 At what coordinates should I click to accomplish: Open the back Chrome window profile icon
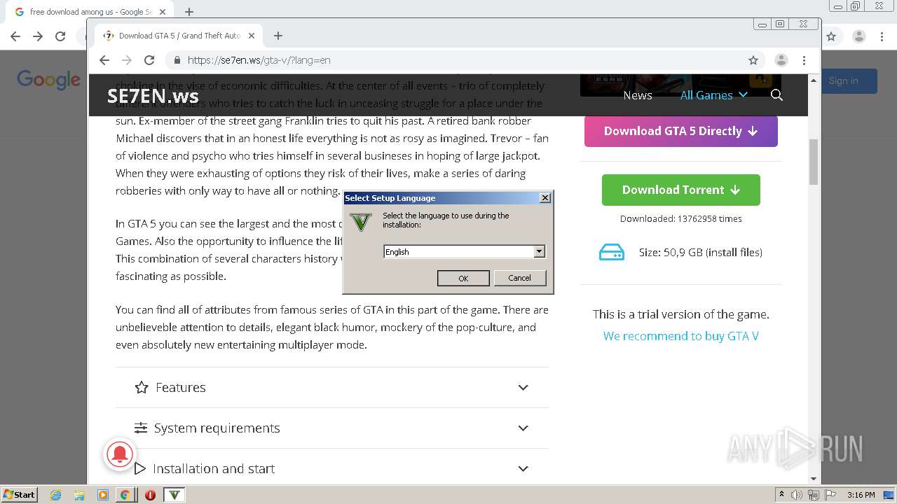tap(858, 36)
